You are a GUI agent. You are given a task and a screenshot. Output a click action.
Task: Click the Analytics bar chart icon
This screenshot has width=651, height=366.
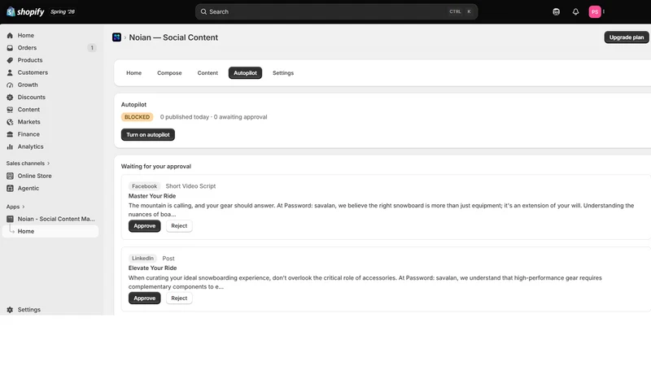pyautogui.click(x=10, y=147)
